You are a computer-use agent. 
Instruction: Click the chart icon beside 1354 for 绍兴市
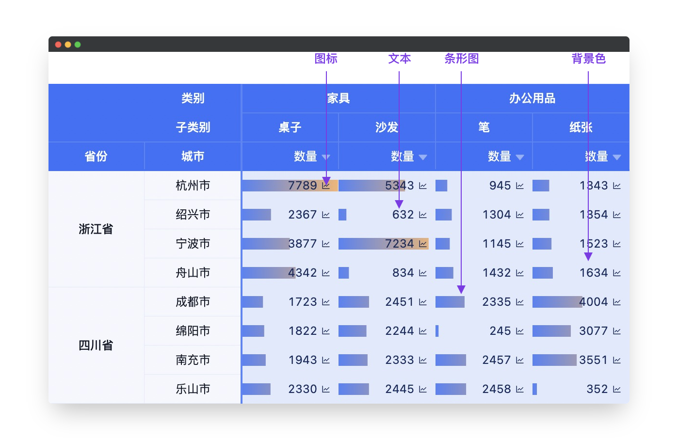click(x=617, y=215)
